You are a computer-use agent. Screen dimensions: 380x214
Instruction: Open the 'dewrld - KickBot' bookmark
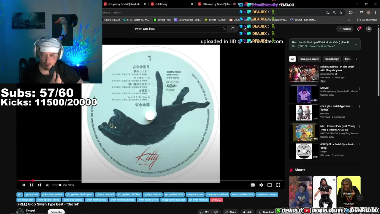216,20
